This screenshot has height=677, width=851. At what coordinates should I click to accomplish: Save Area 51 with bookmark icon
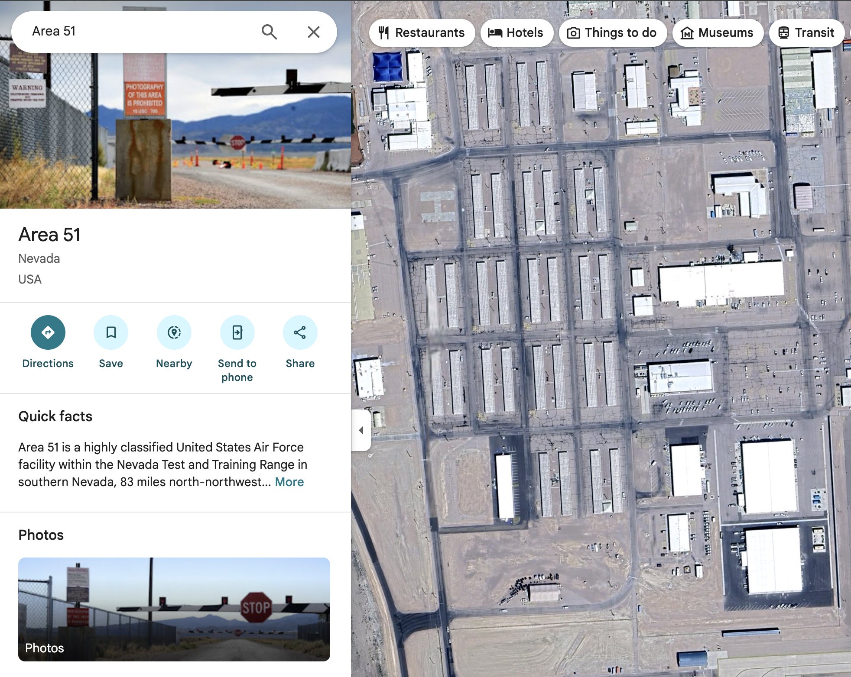pos(111,332)
